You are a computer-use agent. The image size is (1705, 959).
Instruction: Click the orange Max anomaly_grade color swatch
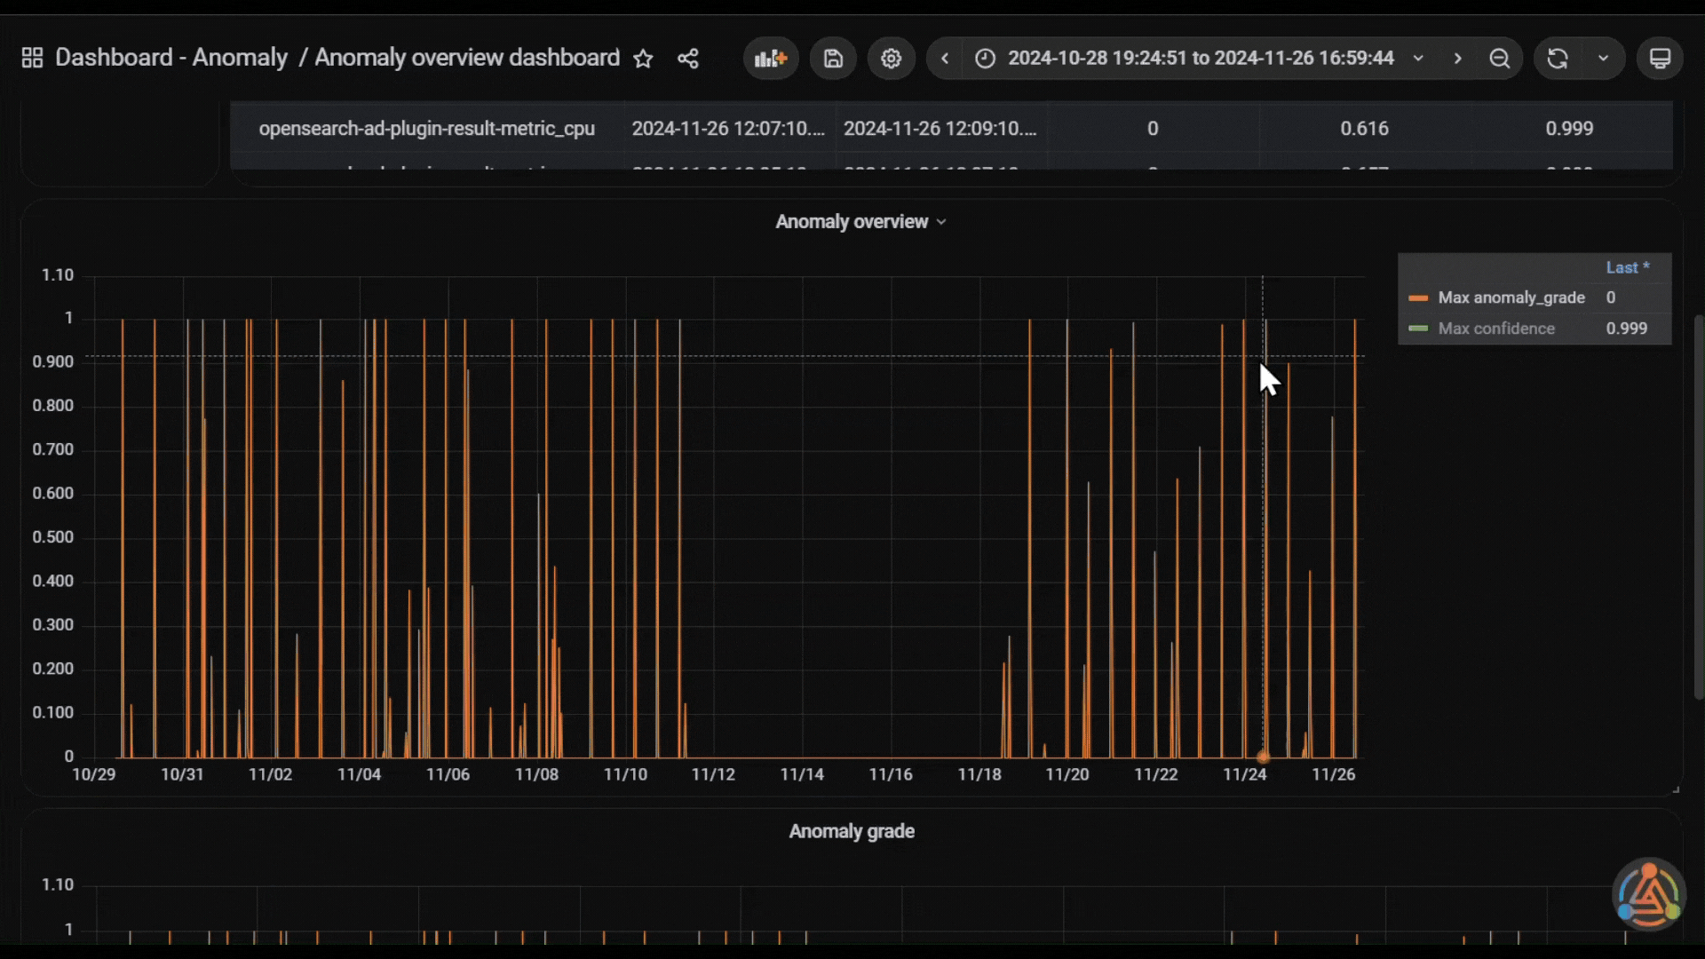pos(1418,298)
